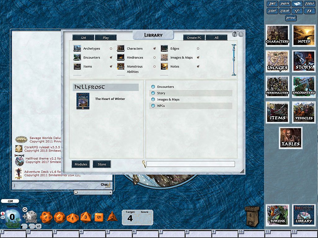318x238 pixels.
Task: Toggle the Images & Maps checkbox
Action: point(198,57)
